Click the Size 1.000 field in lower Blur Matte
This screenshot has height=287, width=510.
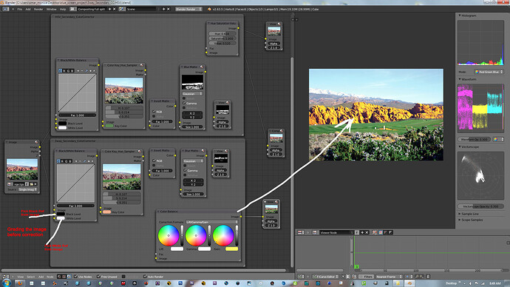tap(194, 195)
